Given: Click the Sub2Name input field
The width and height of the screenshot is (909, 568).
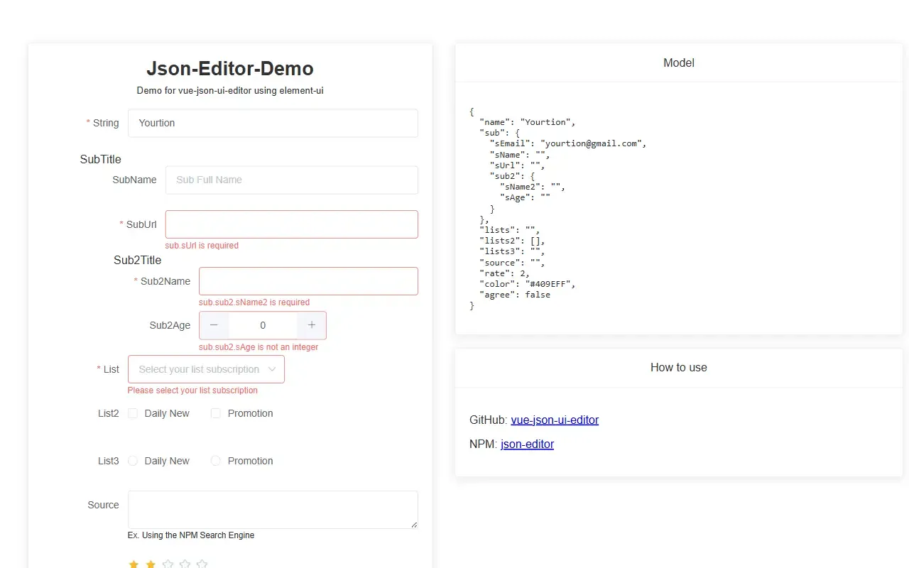Looking at the screenshot, I should click(308, 281).
